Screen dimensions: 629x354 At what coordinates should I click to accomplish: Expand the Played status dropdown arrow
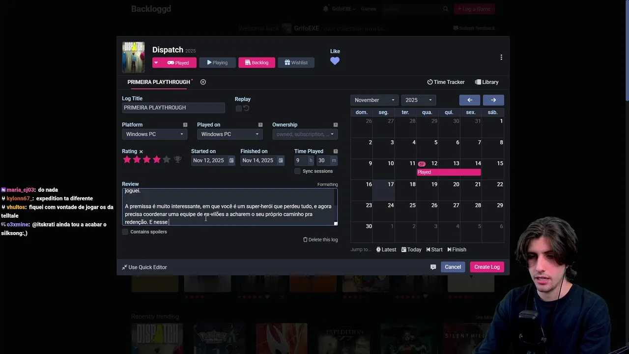point(156,62)
